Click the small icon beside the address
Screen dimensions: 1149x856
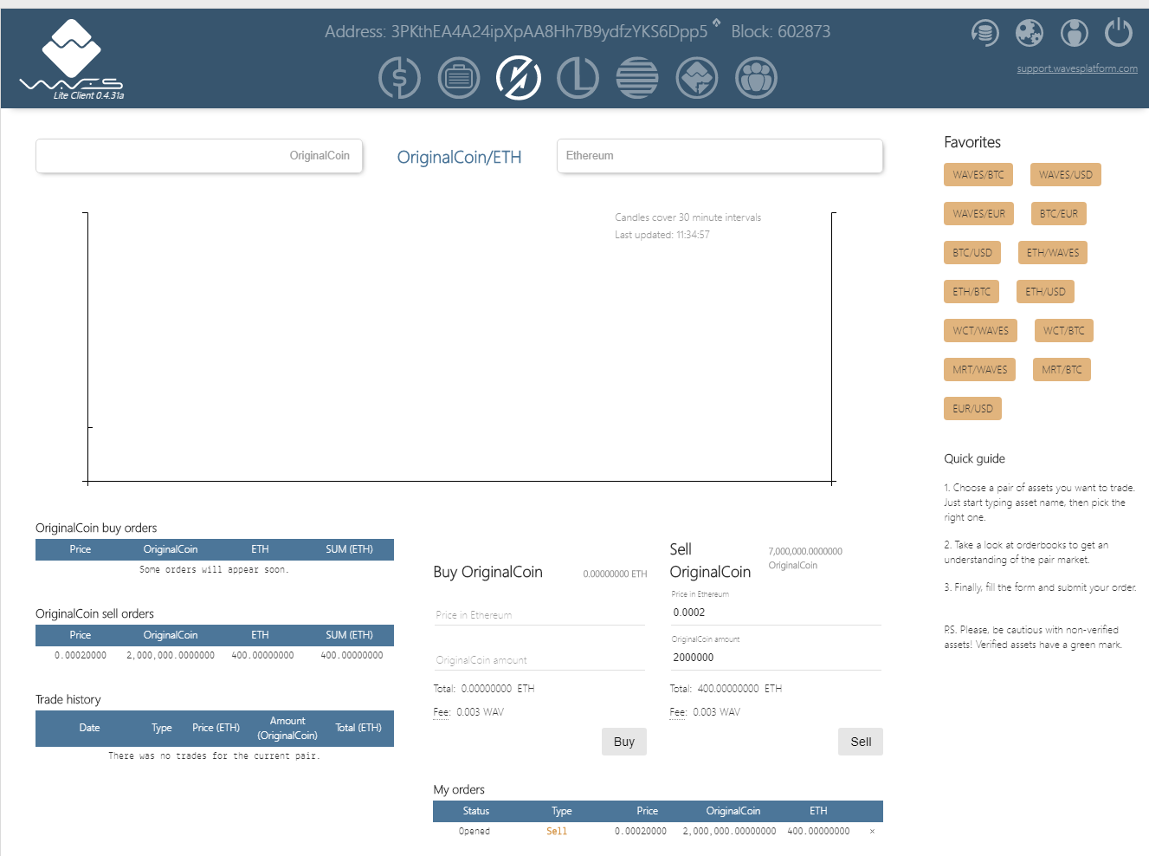click(x=716, y=23)
